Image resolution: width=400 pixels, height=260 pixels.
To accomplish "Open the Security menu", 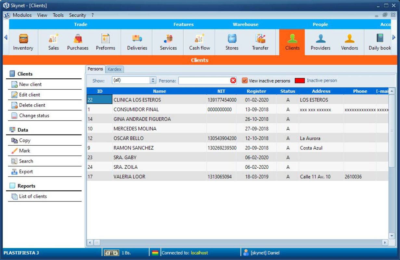I will pos(77,15).
